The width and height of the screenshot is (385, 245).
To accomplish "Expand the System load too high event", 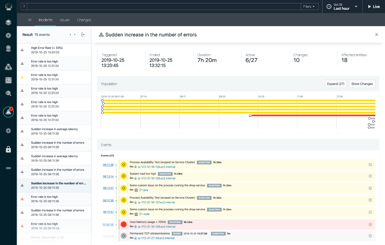I will (x=370, y=176).
